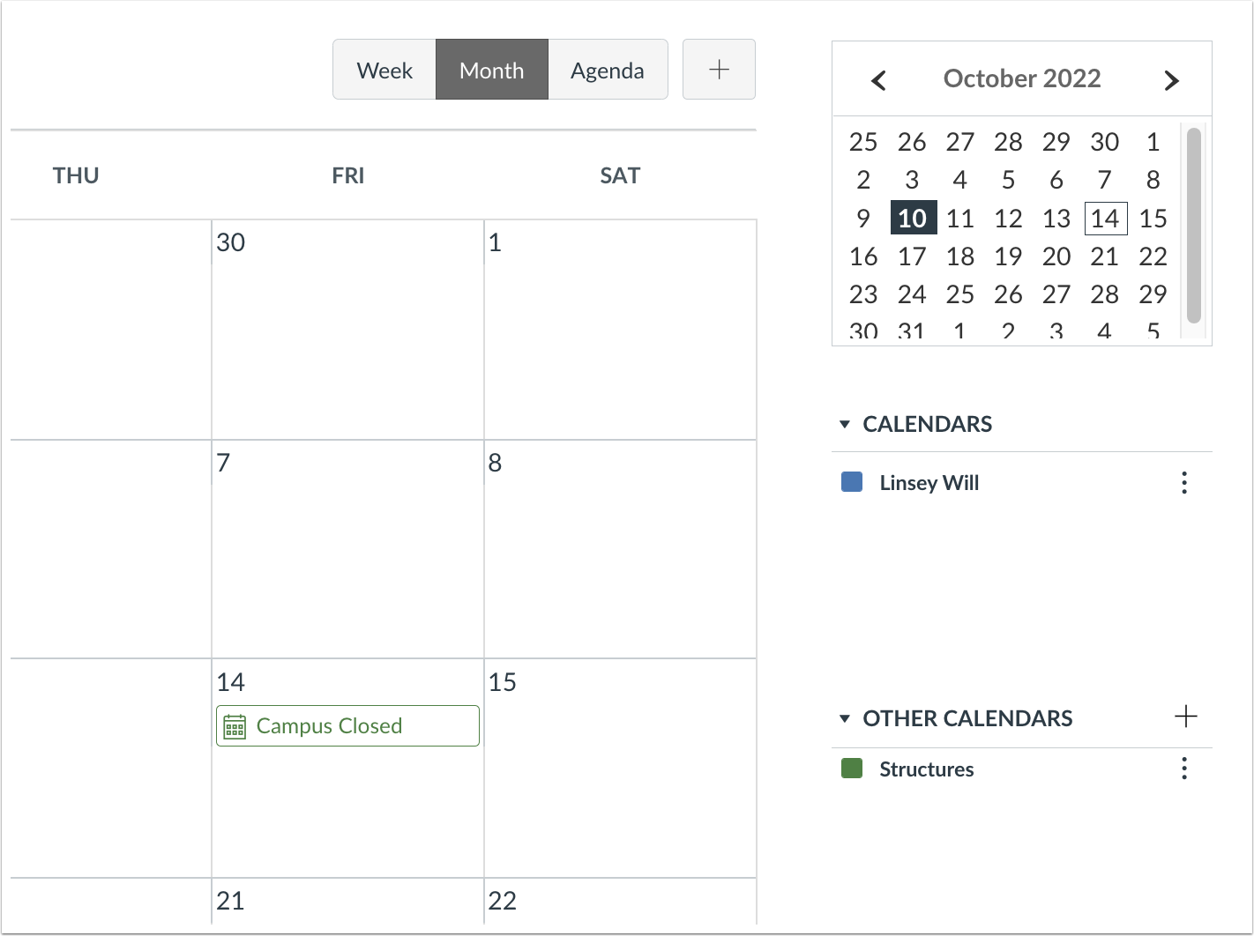Switch to the Agenda view
The image size is (1254, 936).
click(x=608, y=69)
